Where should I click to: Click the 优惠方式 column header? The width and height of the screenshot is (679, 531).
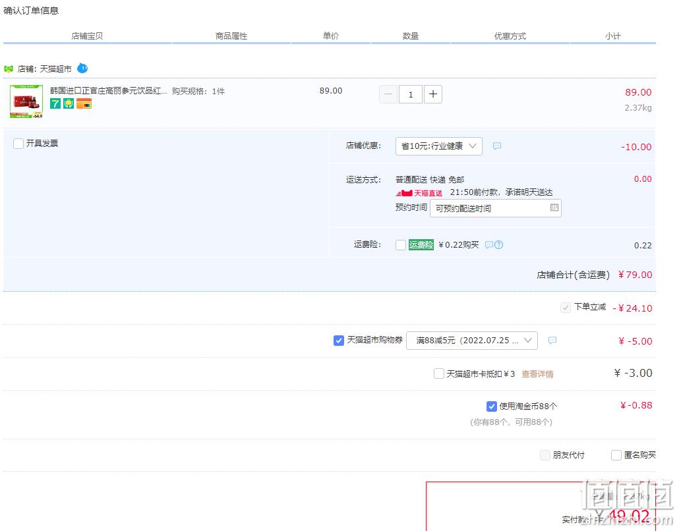pos(510,36)
